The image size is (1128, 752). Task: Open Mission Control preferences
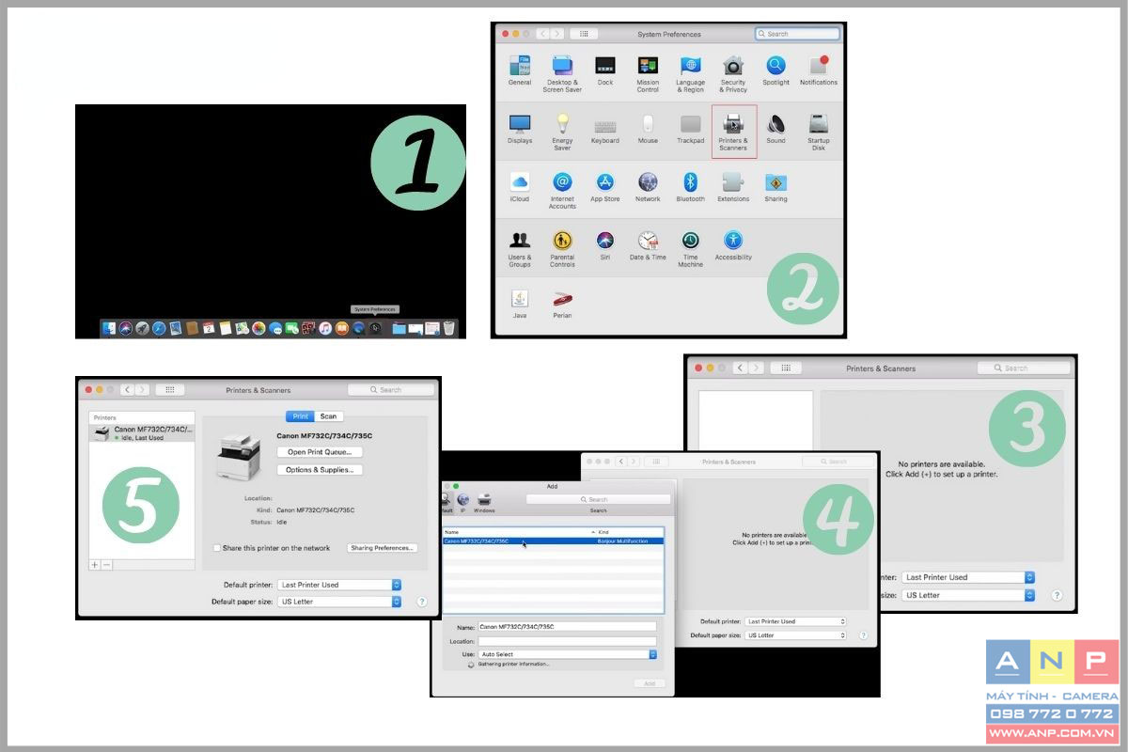point(648,73)
